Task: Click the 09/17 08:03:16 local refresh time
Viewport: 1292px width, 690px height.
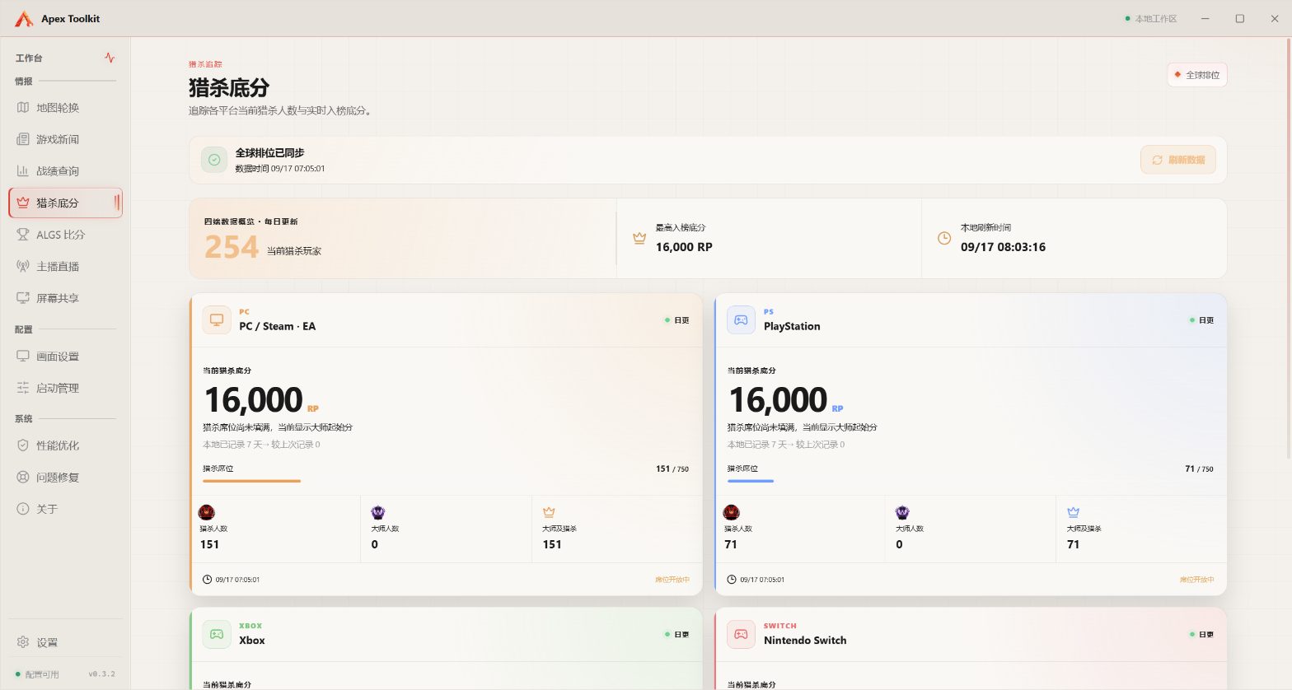Action: tap(1003, 247)
